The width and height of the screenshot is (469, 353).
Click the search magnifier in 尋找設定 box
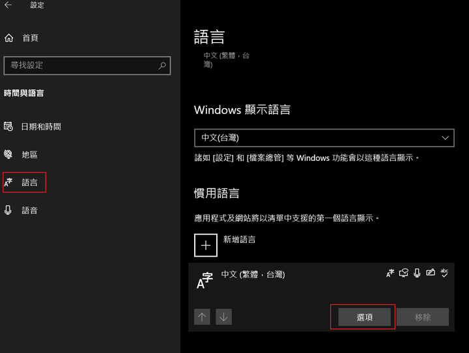click(162, 66)
